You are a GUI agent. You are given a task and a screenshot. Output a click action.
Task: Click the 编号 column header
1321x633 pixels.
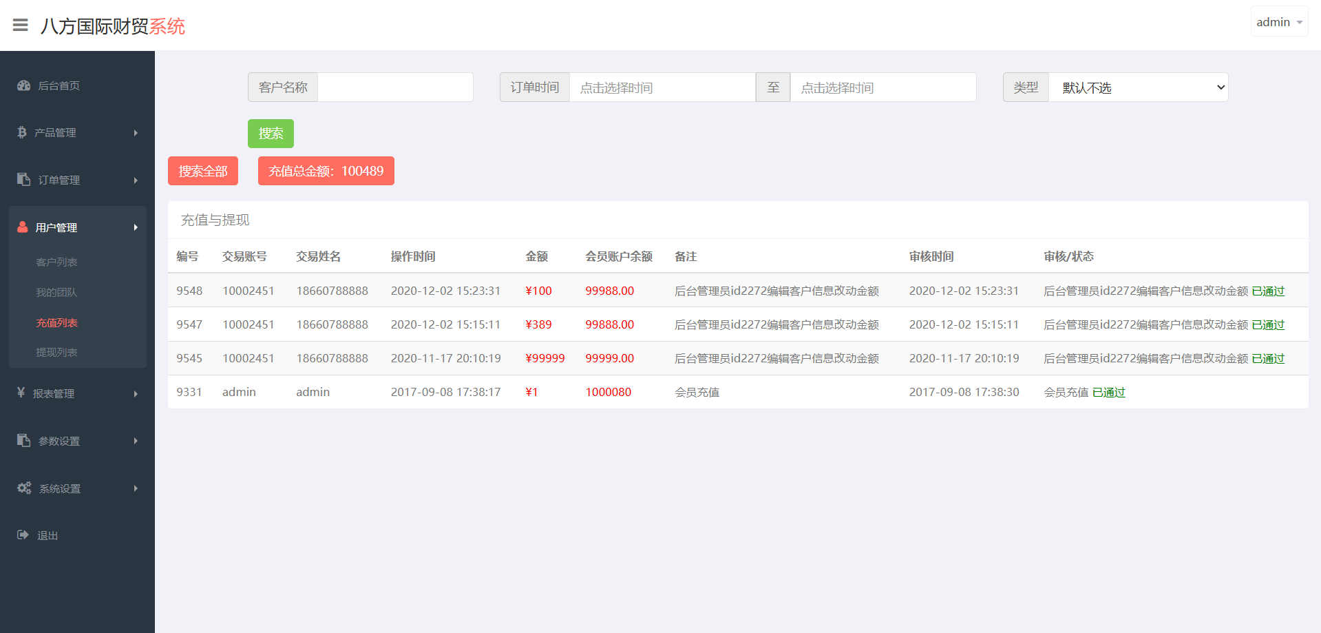[x=187, y=256]
